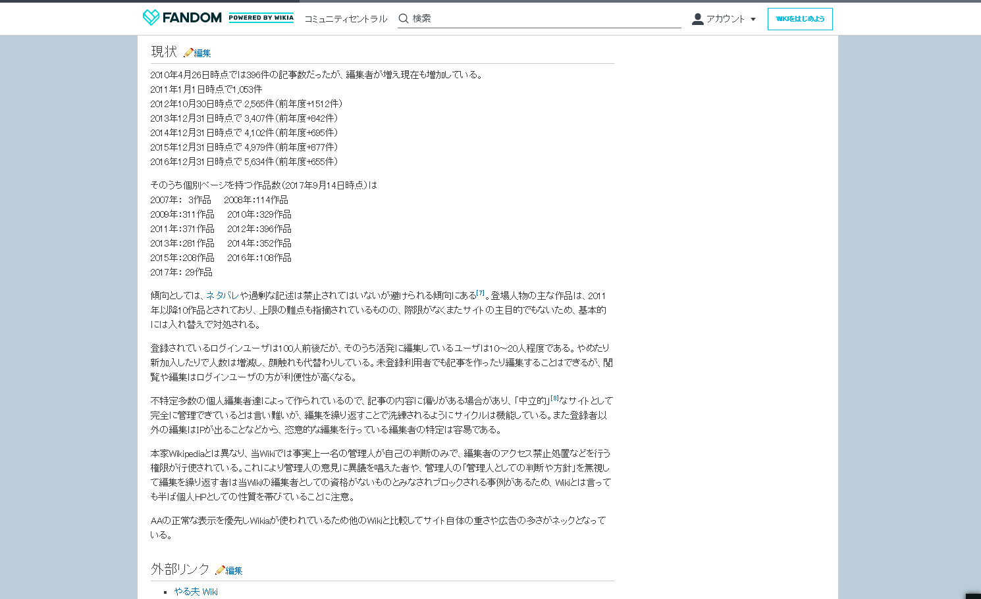Click the 現状 section heading
The height and width of the screenshot is (599, 981).
[164, 51]
